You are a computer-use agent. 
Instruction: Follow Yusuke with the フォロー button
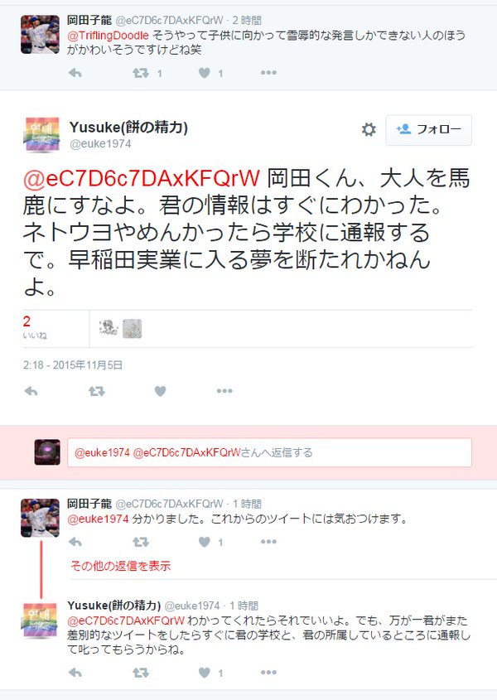[429, 130]
